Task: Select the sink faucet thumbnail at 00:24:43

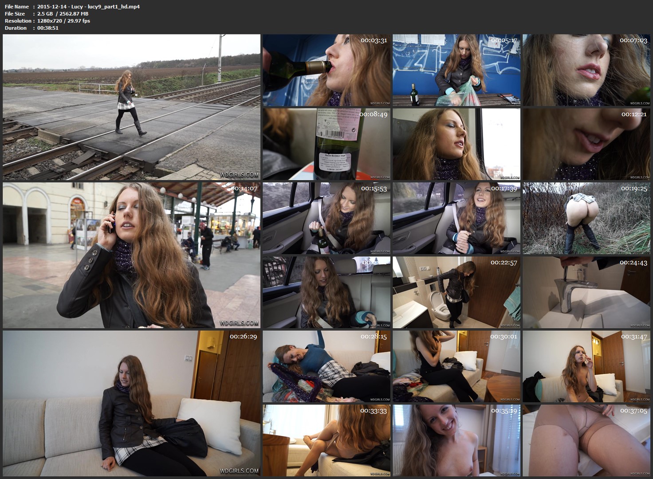Action: pos(586,292)
